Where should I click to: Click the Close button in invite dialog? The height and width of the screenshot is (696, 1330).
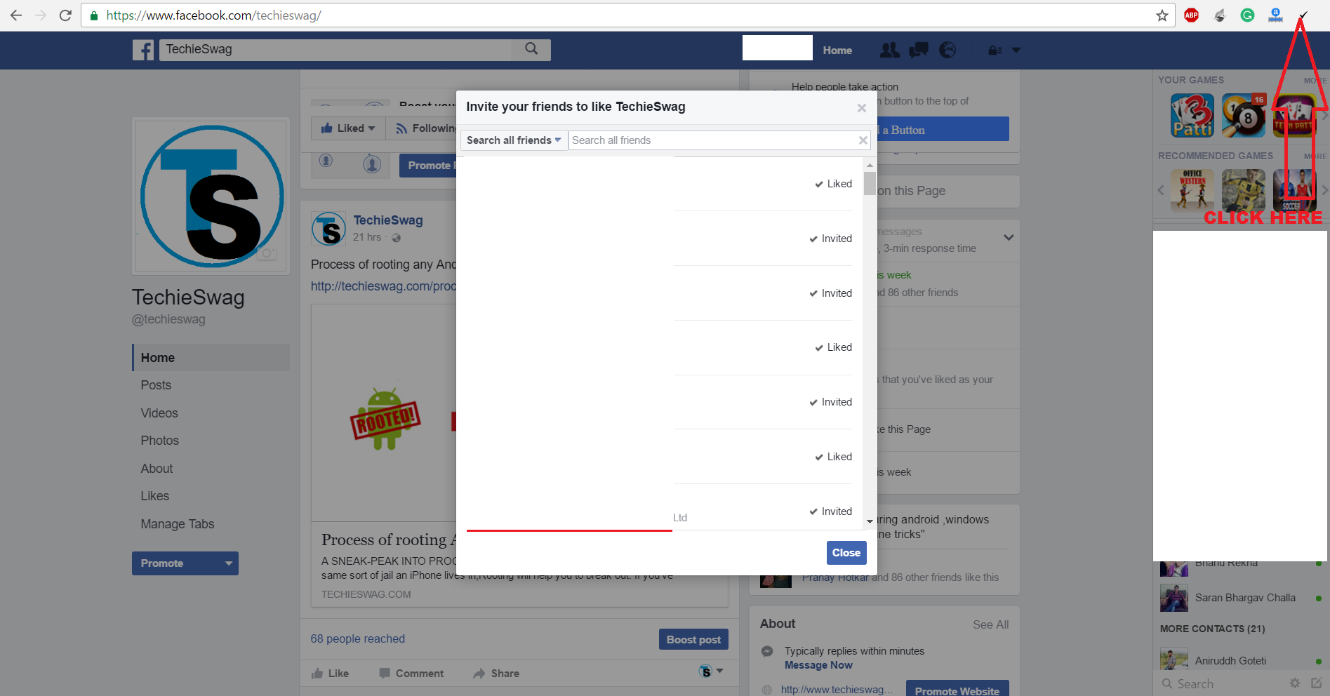[x=846, y=553]
